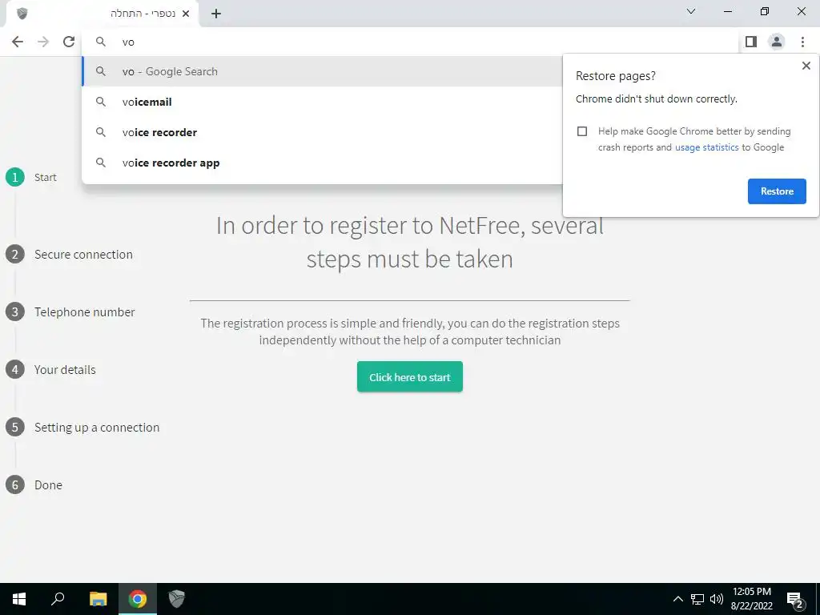
Task: Open the side panel icon in toolbar
Action: point(751,42)
